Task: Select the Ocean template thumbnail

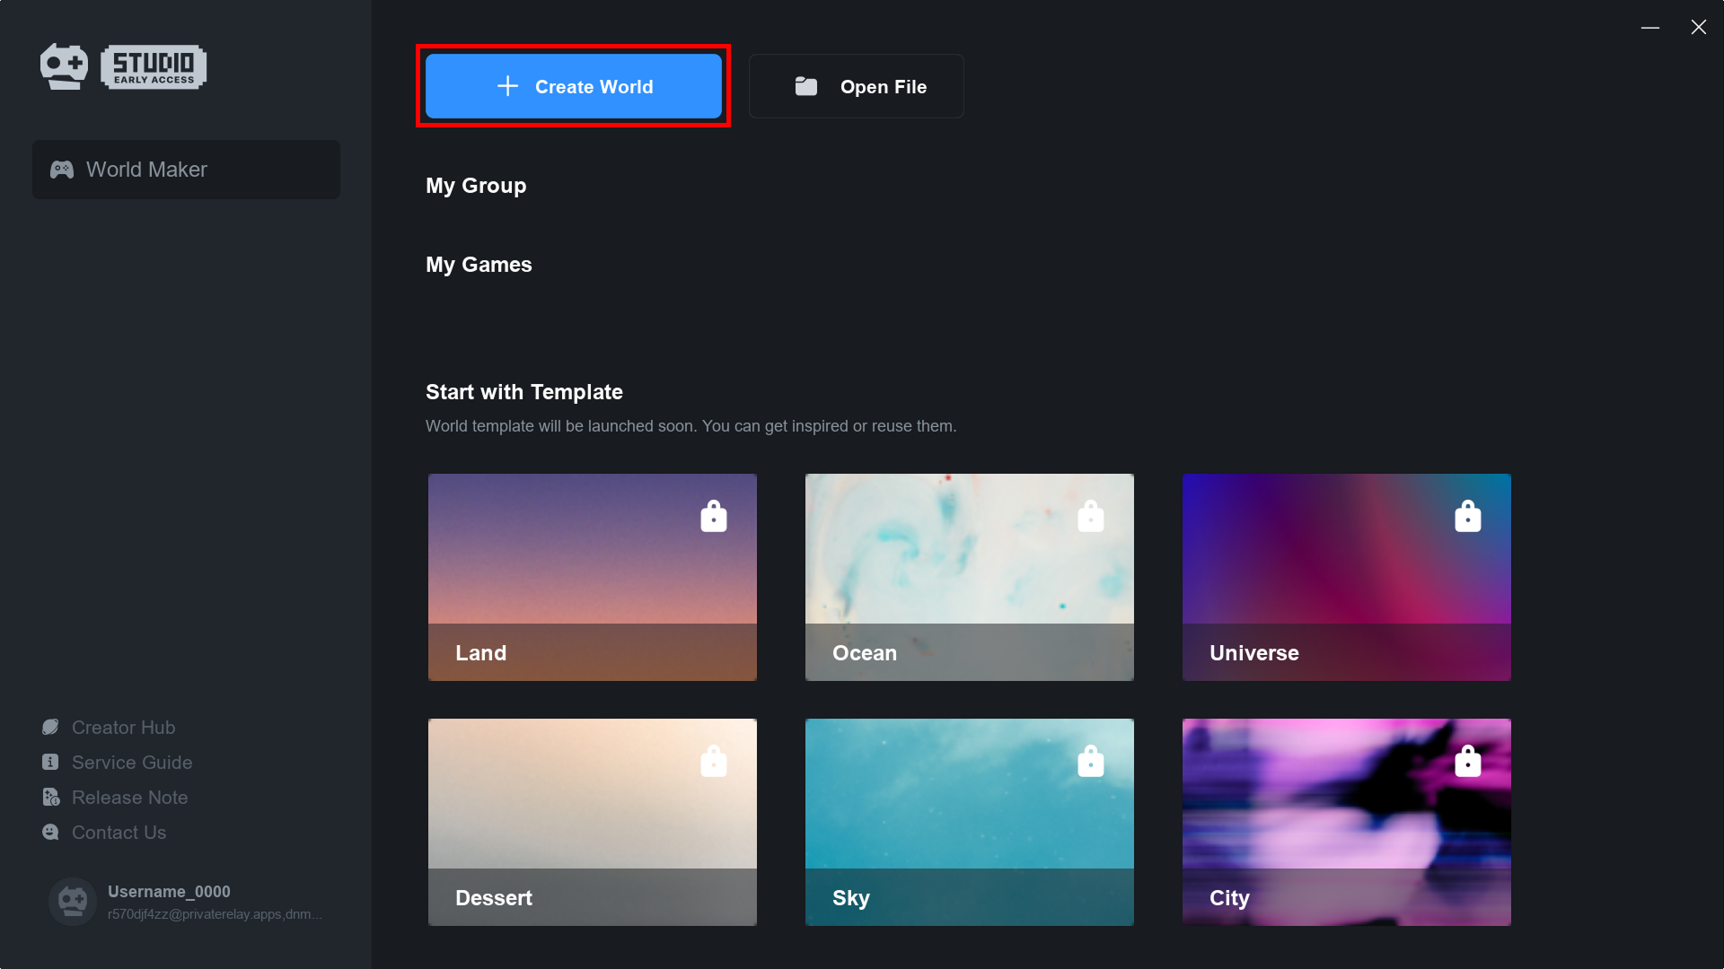Action: [969, 576]
